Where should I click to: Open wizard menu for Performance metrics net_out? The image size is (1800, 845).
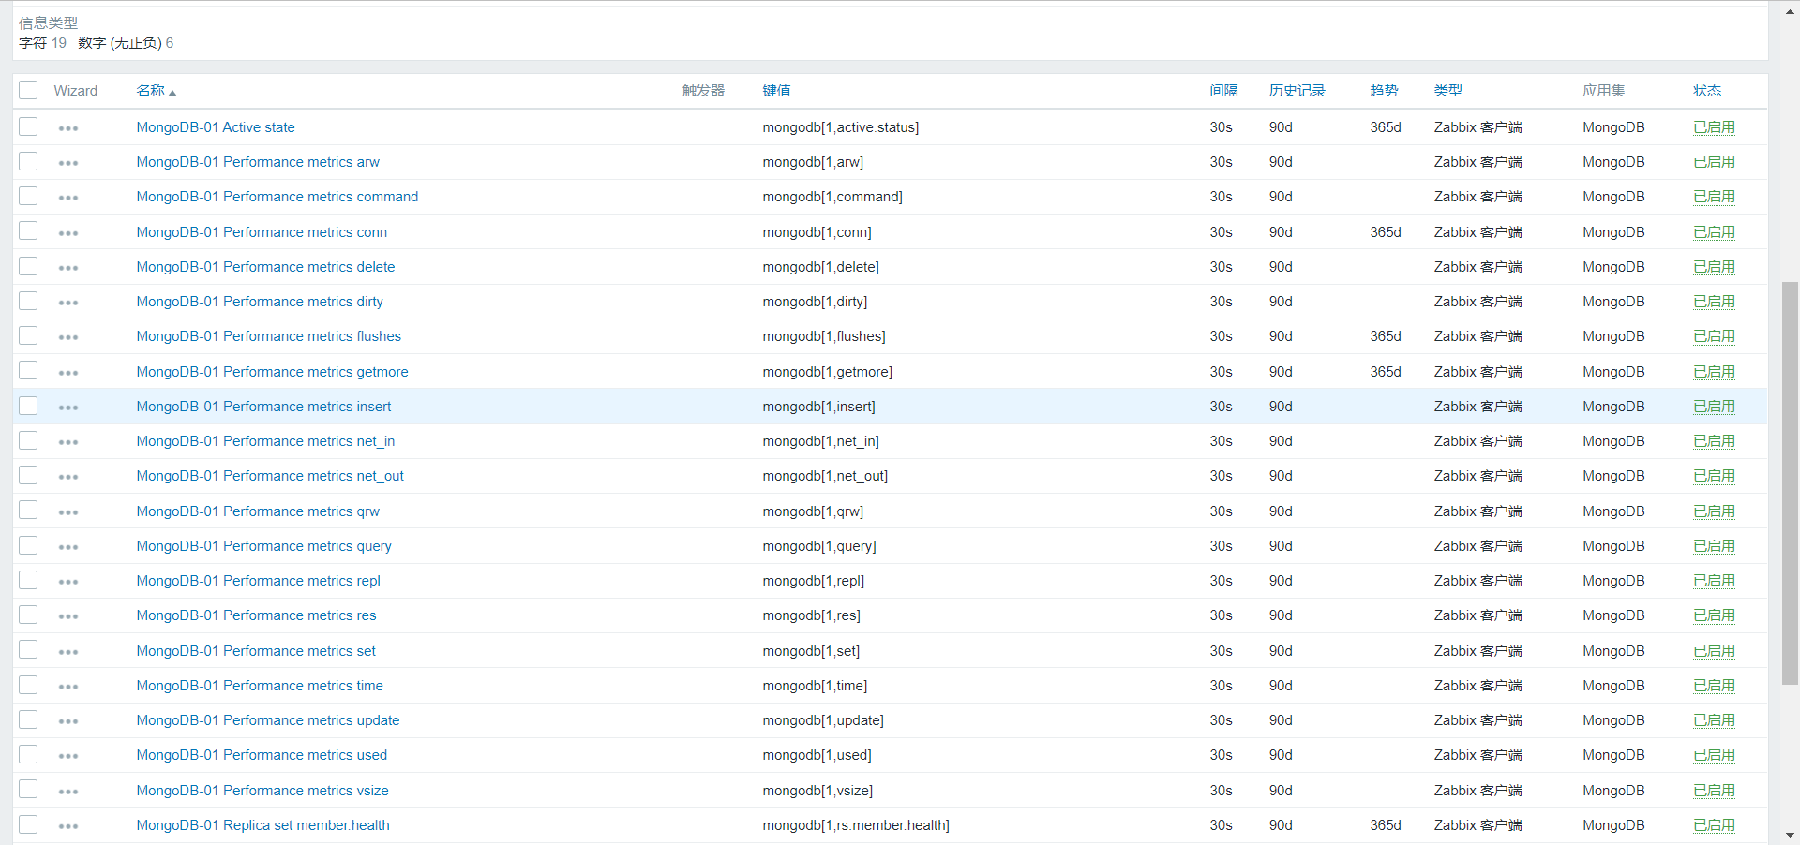[x=68, y=477]
